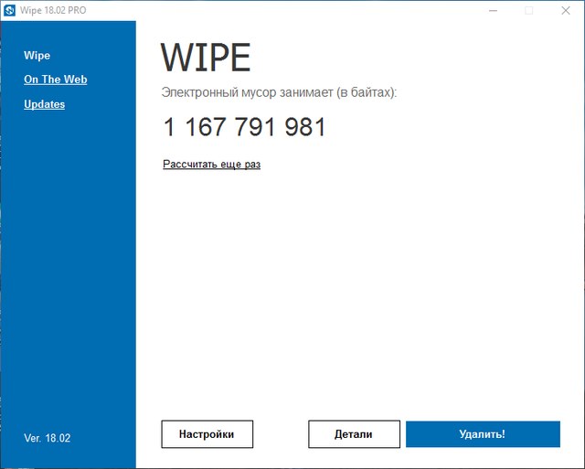Select the Wipe item in sidebar

[37, 56]
